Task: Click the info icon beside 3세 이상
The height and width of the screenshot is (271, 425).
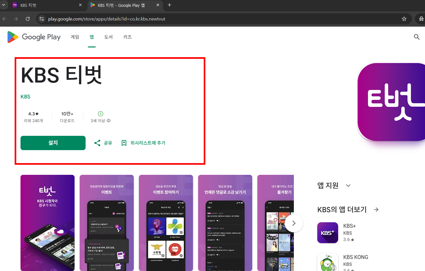Action: [107, 120]
